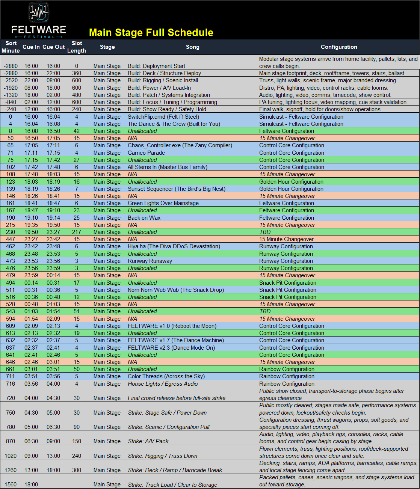Select cell 'Strike: A/V Pack'

[x=148, y=441]
